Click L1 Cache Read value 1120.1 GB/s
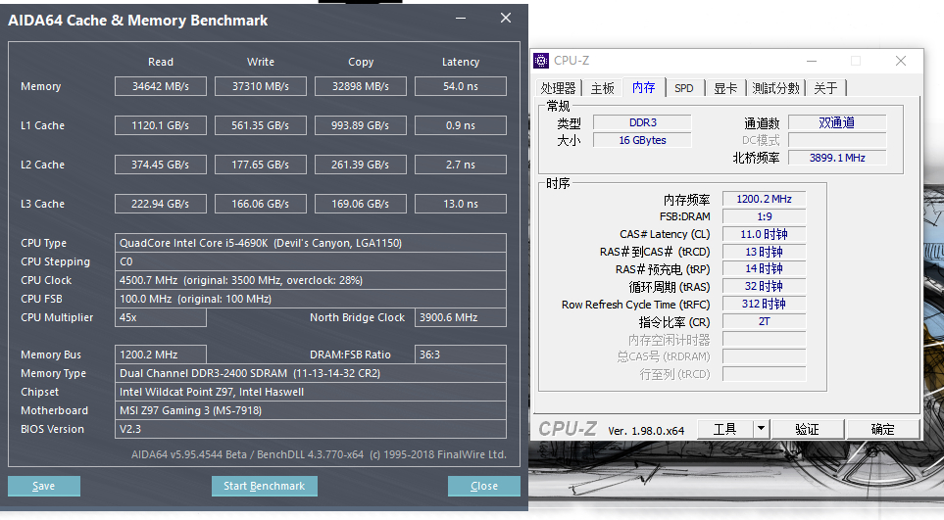 (161, 125)
